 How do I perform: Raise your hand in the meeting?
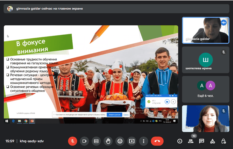108,141
